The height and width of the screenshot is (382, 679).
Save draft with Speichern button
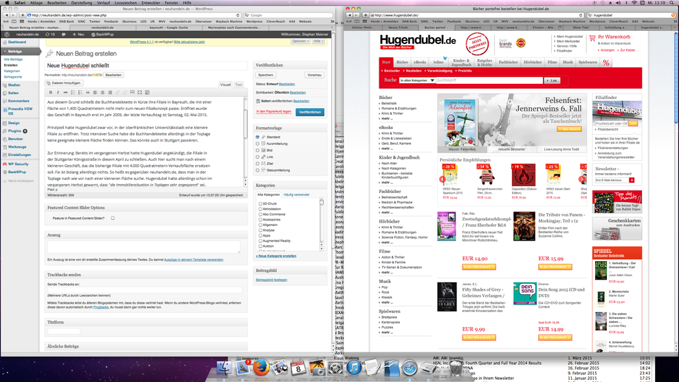[265, 75]
